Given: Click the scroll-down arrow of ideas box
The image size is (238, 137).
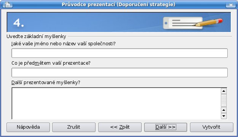Looking at the screenshot, I should [224, 116].
